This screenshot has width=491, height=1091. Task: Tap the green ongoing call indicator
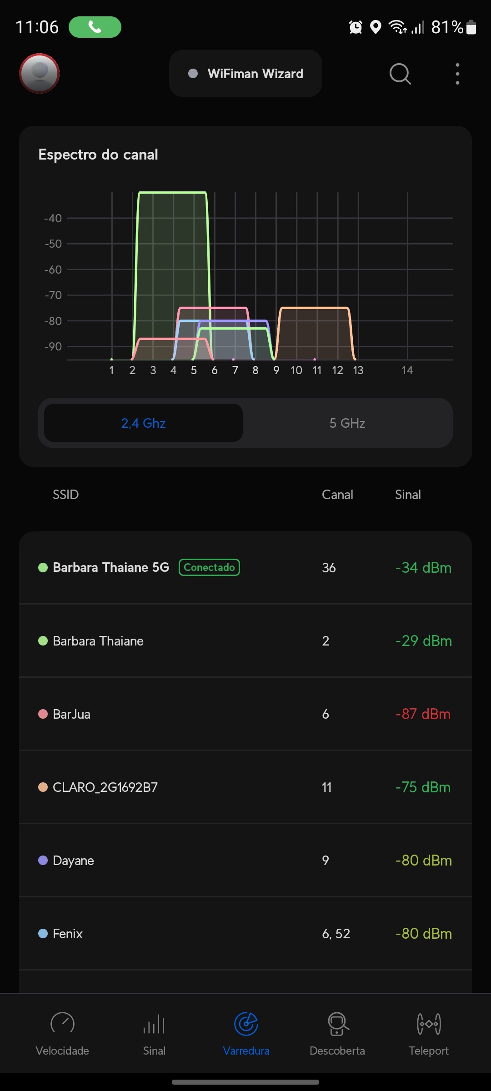pos(95,27)
